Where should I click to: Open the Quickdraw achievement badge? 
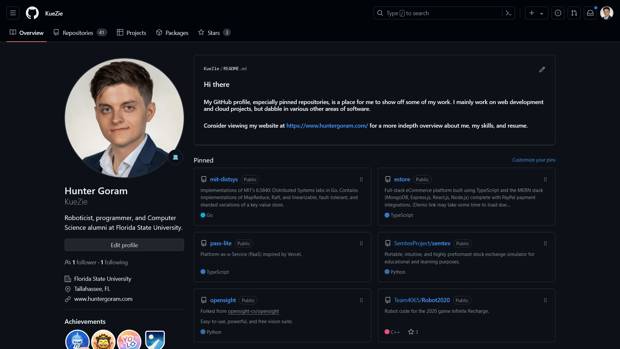pos(103,340)
